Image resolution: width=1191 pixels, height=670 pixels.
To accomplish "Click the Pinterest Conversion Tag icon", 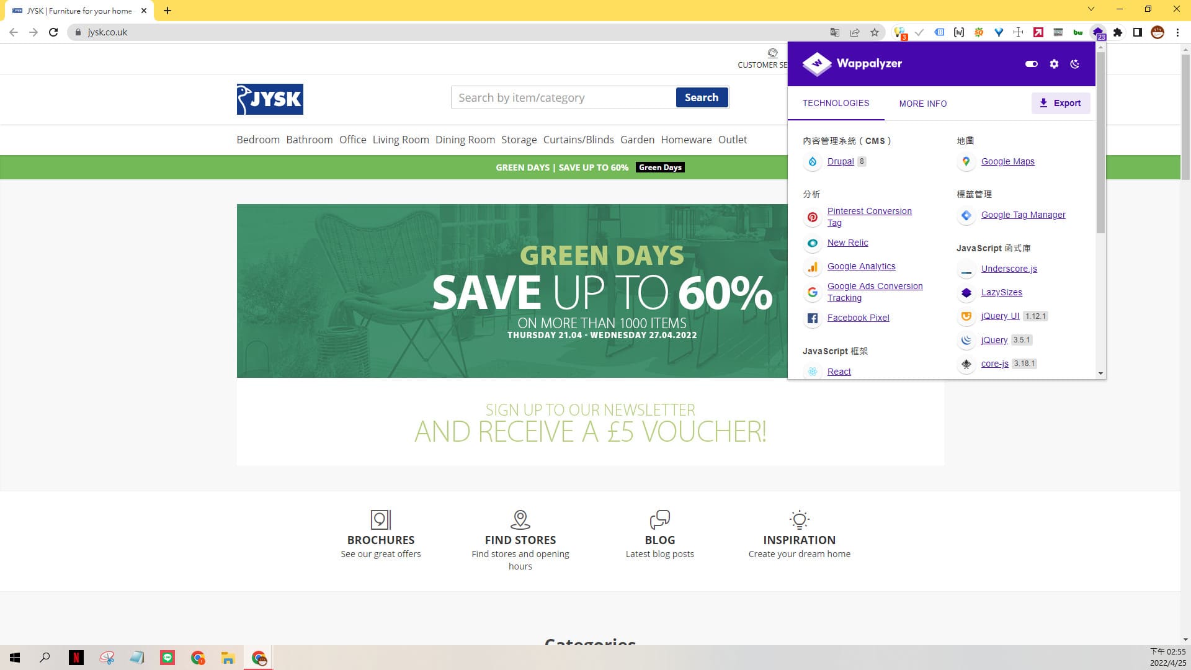I will 811,217.
